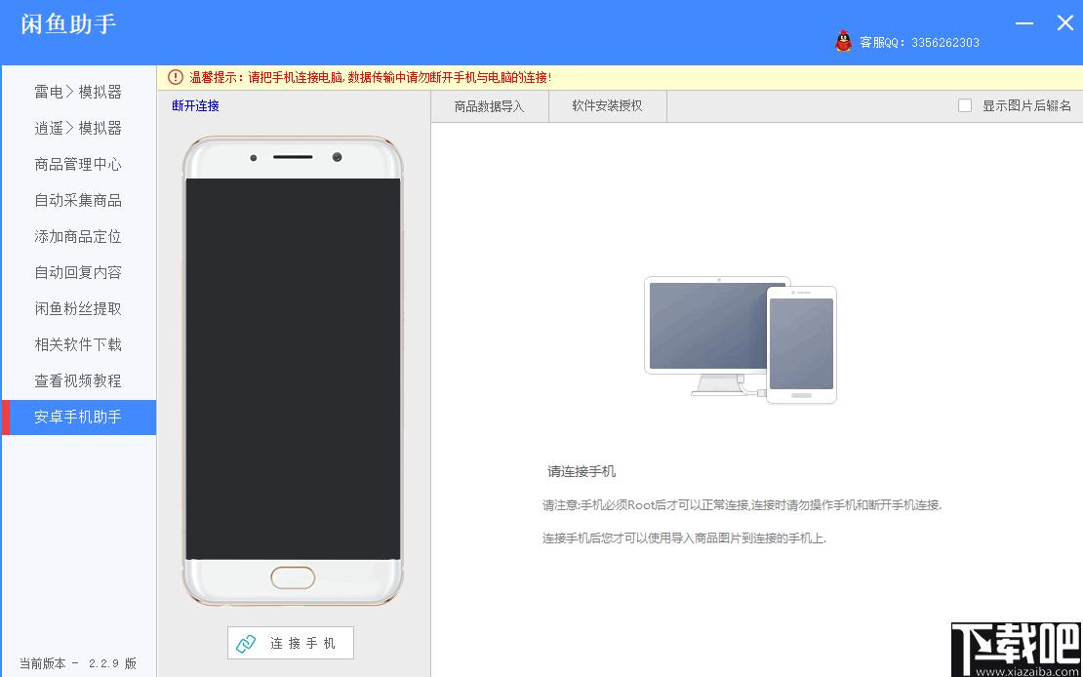The height and width of the screenshot is (677, 1083).
Task: Click the computer and phone connection illustration
Action: pyautogui.click(x=741, y=339)
